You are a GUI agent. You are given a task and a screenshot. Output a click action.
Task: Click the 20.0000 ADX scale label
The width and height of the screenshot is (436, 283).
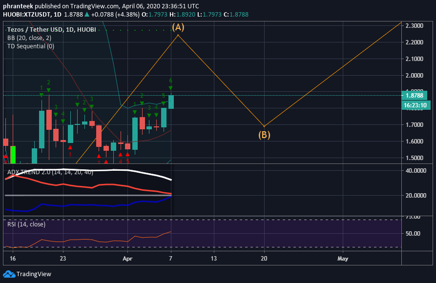[415, 196]
